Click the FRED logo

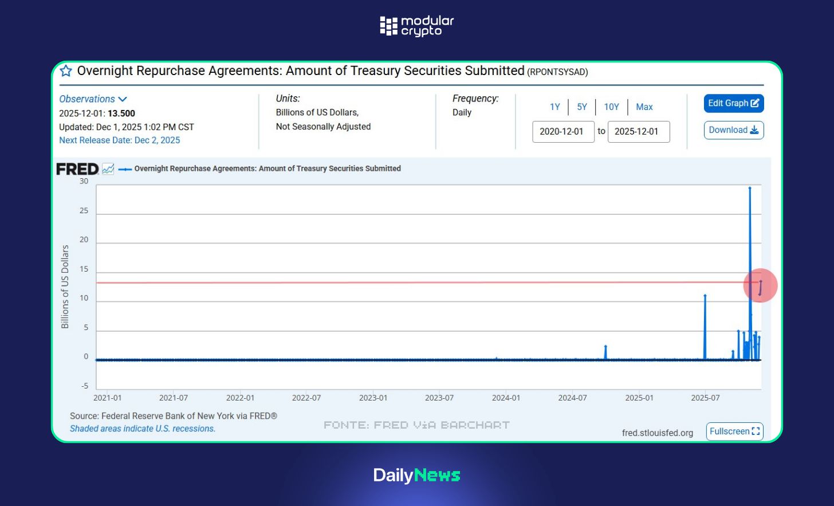tap(77, 169)
